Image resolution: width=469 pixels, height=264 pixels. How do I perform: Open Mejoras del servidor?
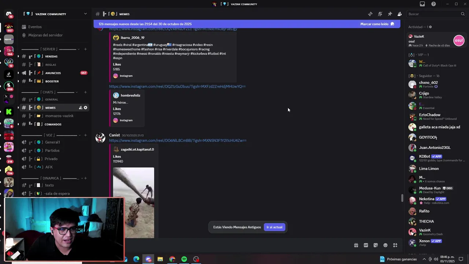(x=55, y=35)
